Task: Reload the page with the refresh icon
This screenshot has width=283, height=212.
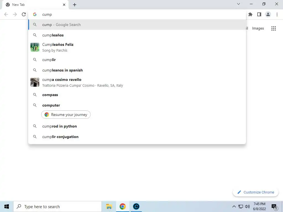Action: coord(24,14)
